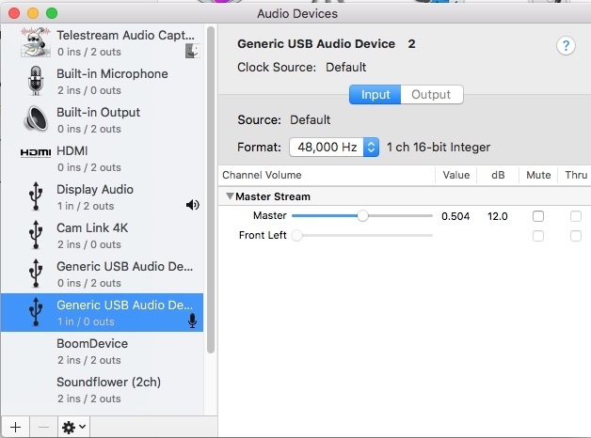Click the minus remove device button
The image size is (591, 438).
pos(43,427)
